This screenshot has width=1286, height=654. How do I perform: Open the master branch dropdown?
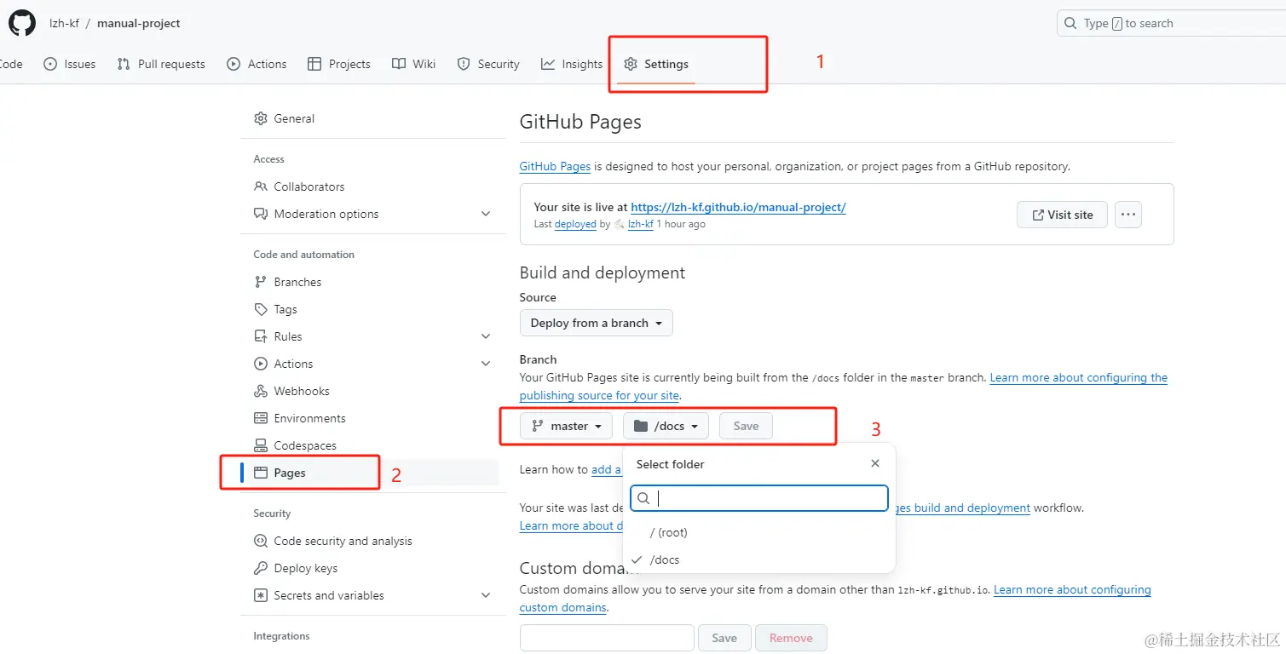click(x=566, y=426)
